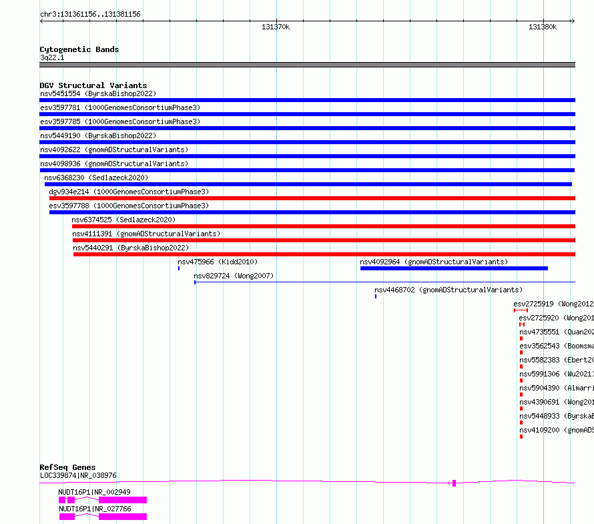This screenshot has width=594, height=524.
Task: Open nsv4092964 gnomADStructuralVariants label
Action: (434, 262)
